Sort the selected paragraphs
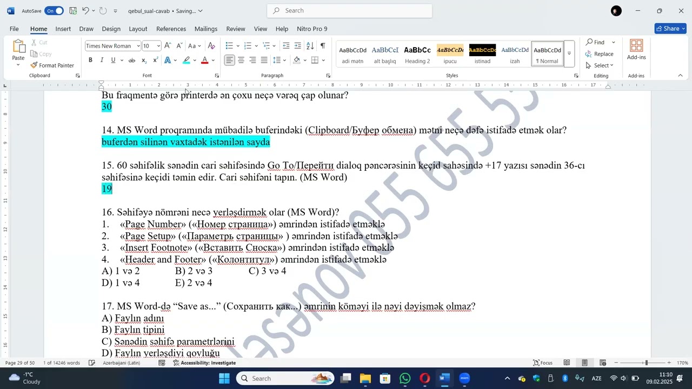 (x=310, y=46)
